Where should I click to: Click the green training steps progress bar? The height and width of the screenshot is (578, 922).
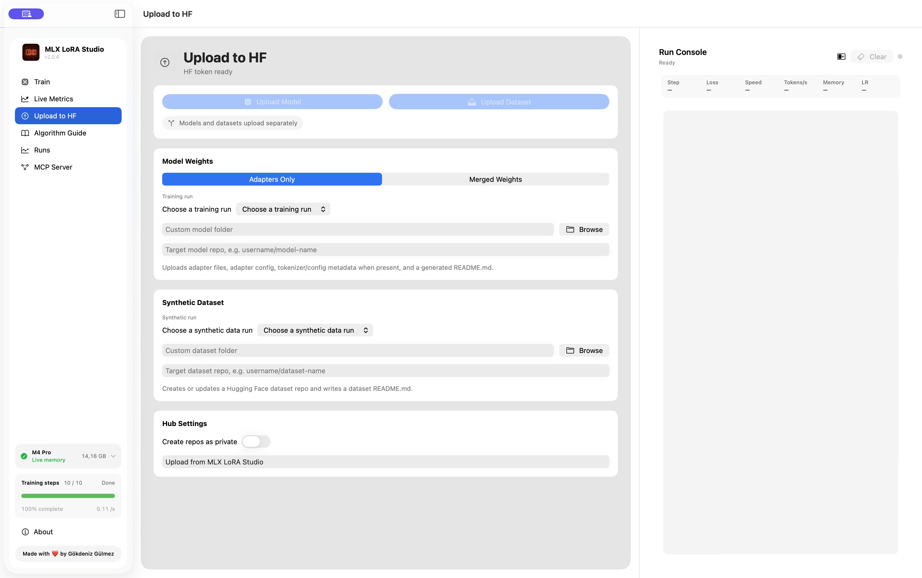(68, 496)
